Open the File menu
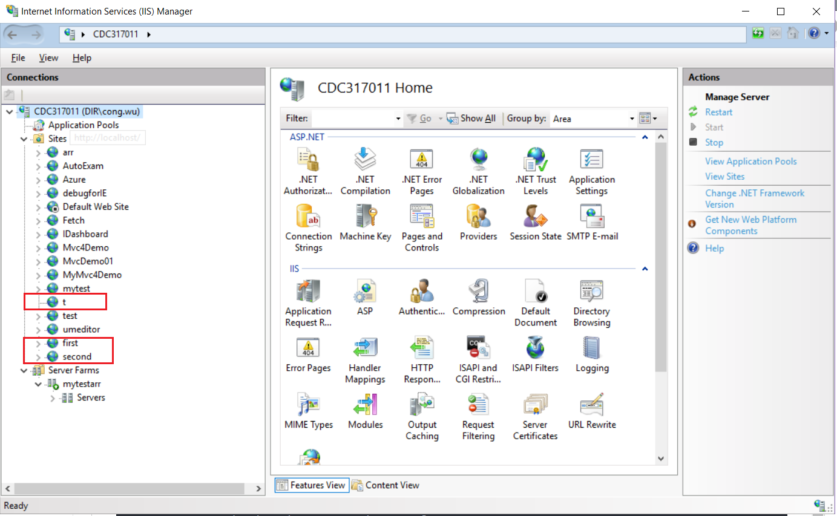 (18, 57)
